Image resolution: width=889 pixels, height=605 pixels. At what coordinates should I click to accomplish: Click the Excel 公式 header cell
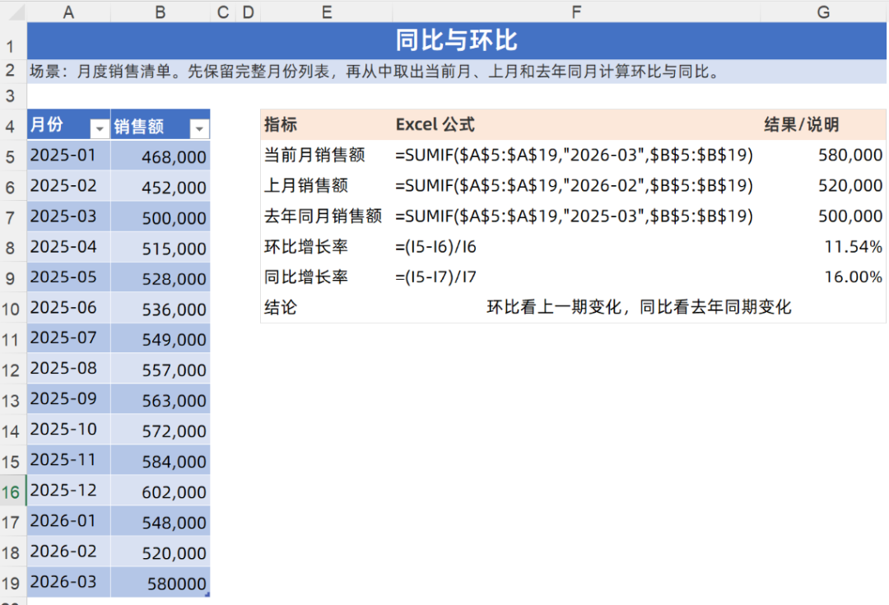coord(576,125)
